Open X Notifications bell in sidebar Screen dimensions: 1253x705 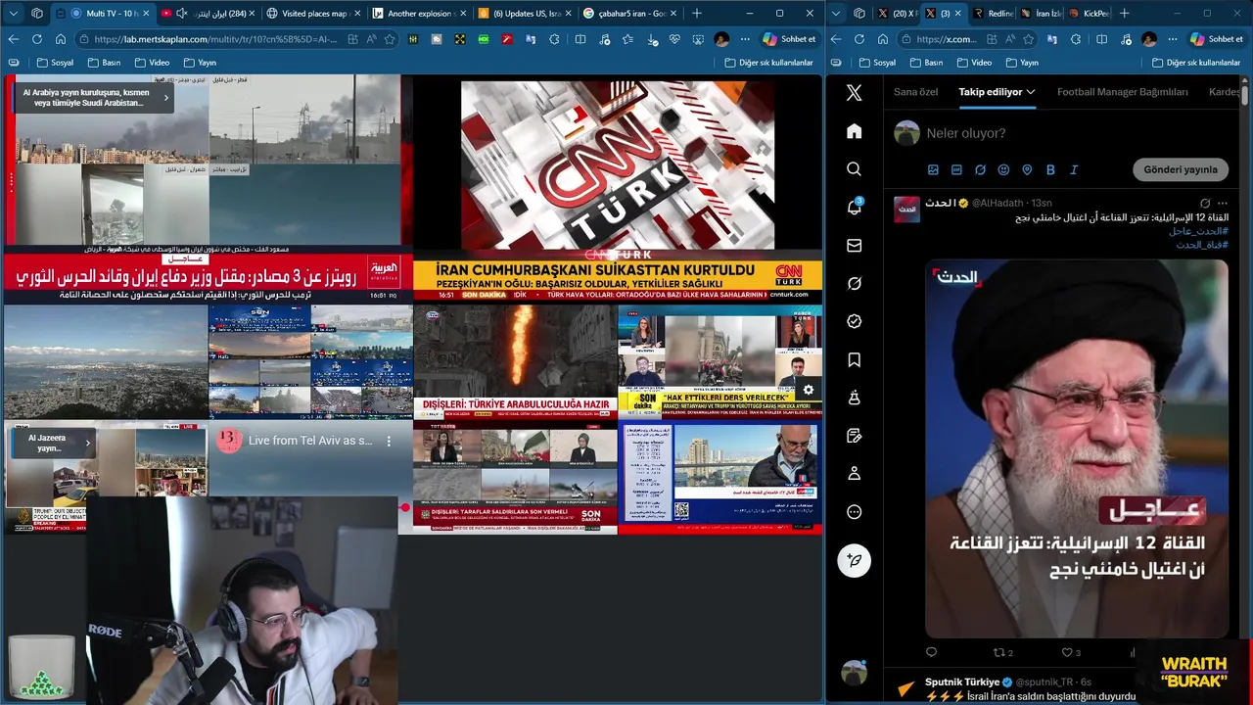(x=854, y=208)
